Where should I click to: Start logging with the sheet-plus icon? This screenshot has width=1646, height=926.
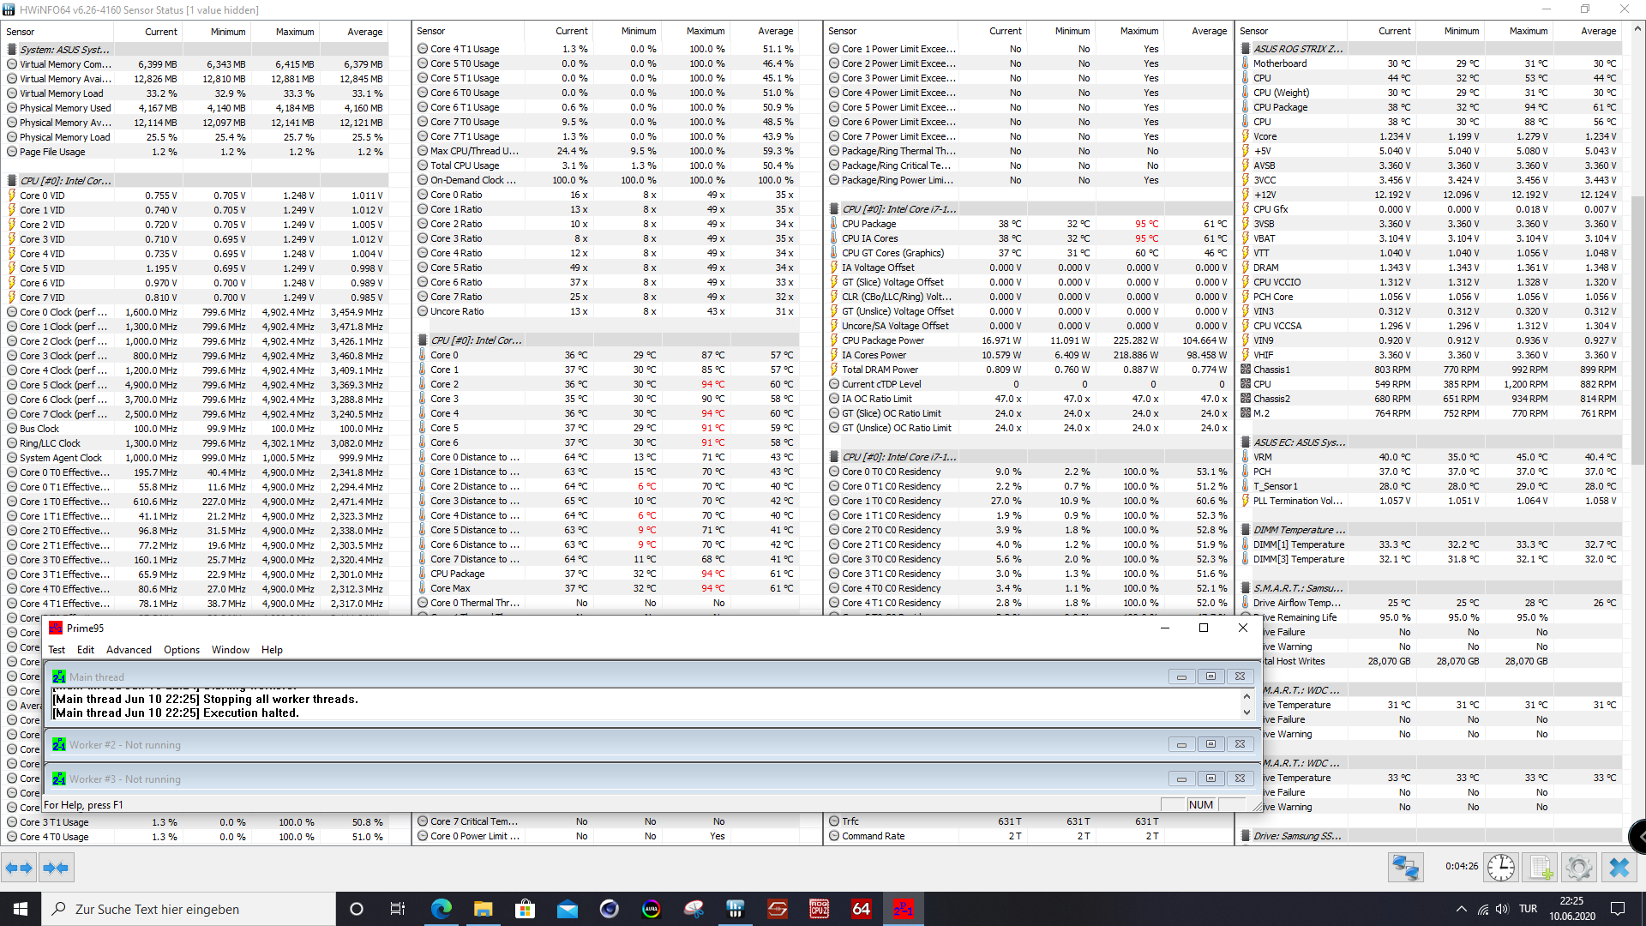[x=1541, y=868]
